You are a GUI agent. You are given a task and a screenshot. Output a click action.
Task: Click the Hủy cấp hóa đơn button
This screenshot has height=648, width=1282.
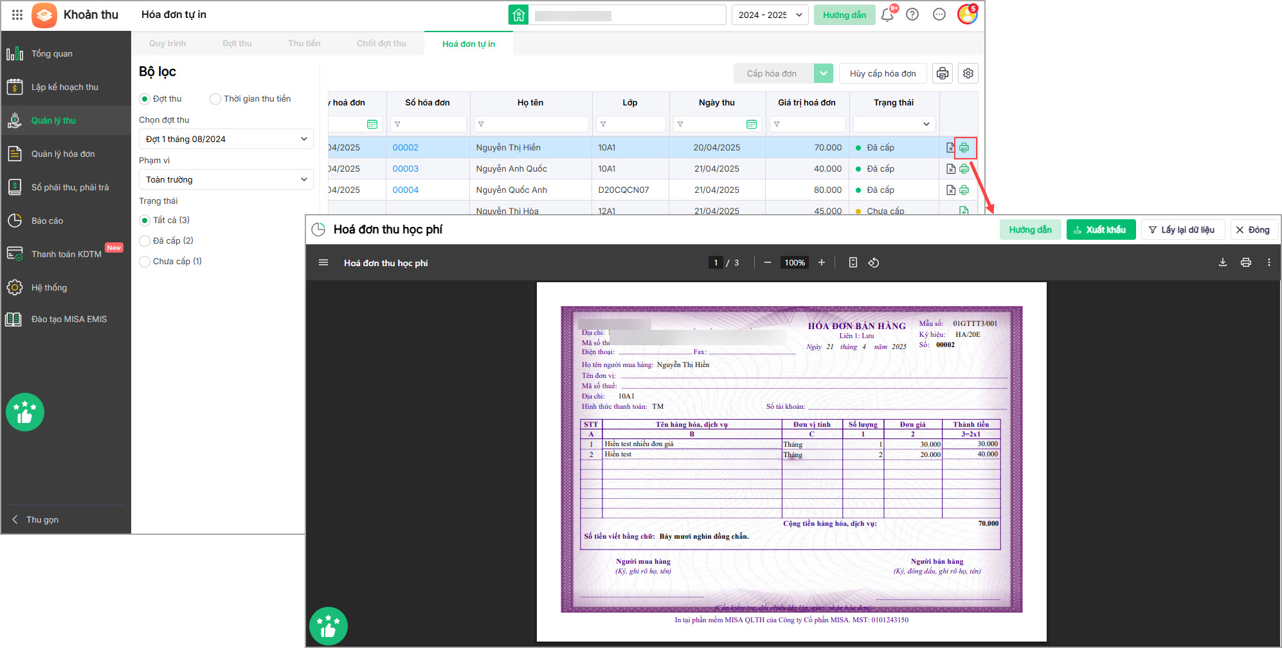tap(883, 73)
